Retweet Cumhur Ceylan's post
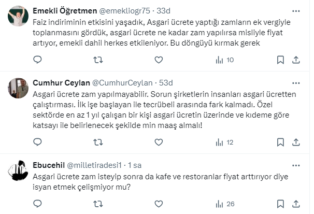314x214 pixels. 97,142
